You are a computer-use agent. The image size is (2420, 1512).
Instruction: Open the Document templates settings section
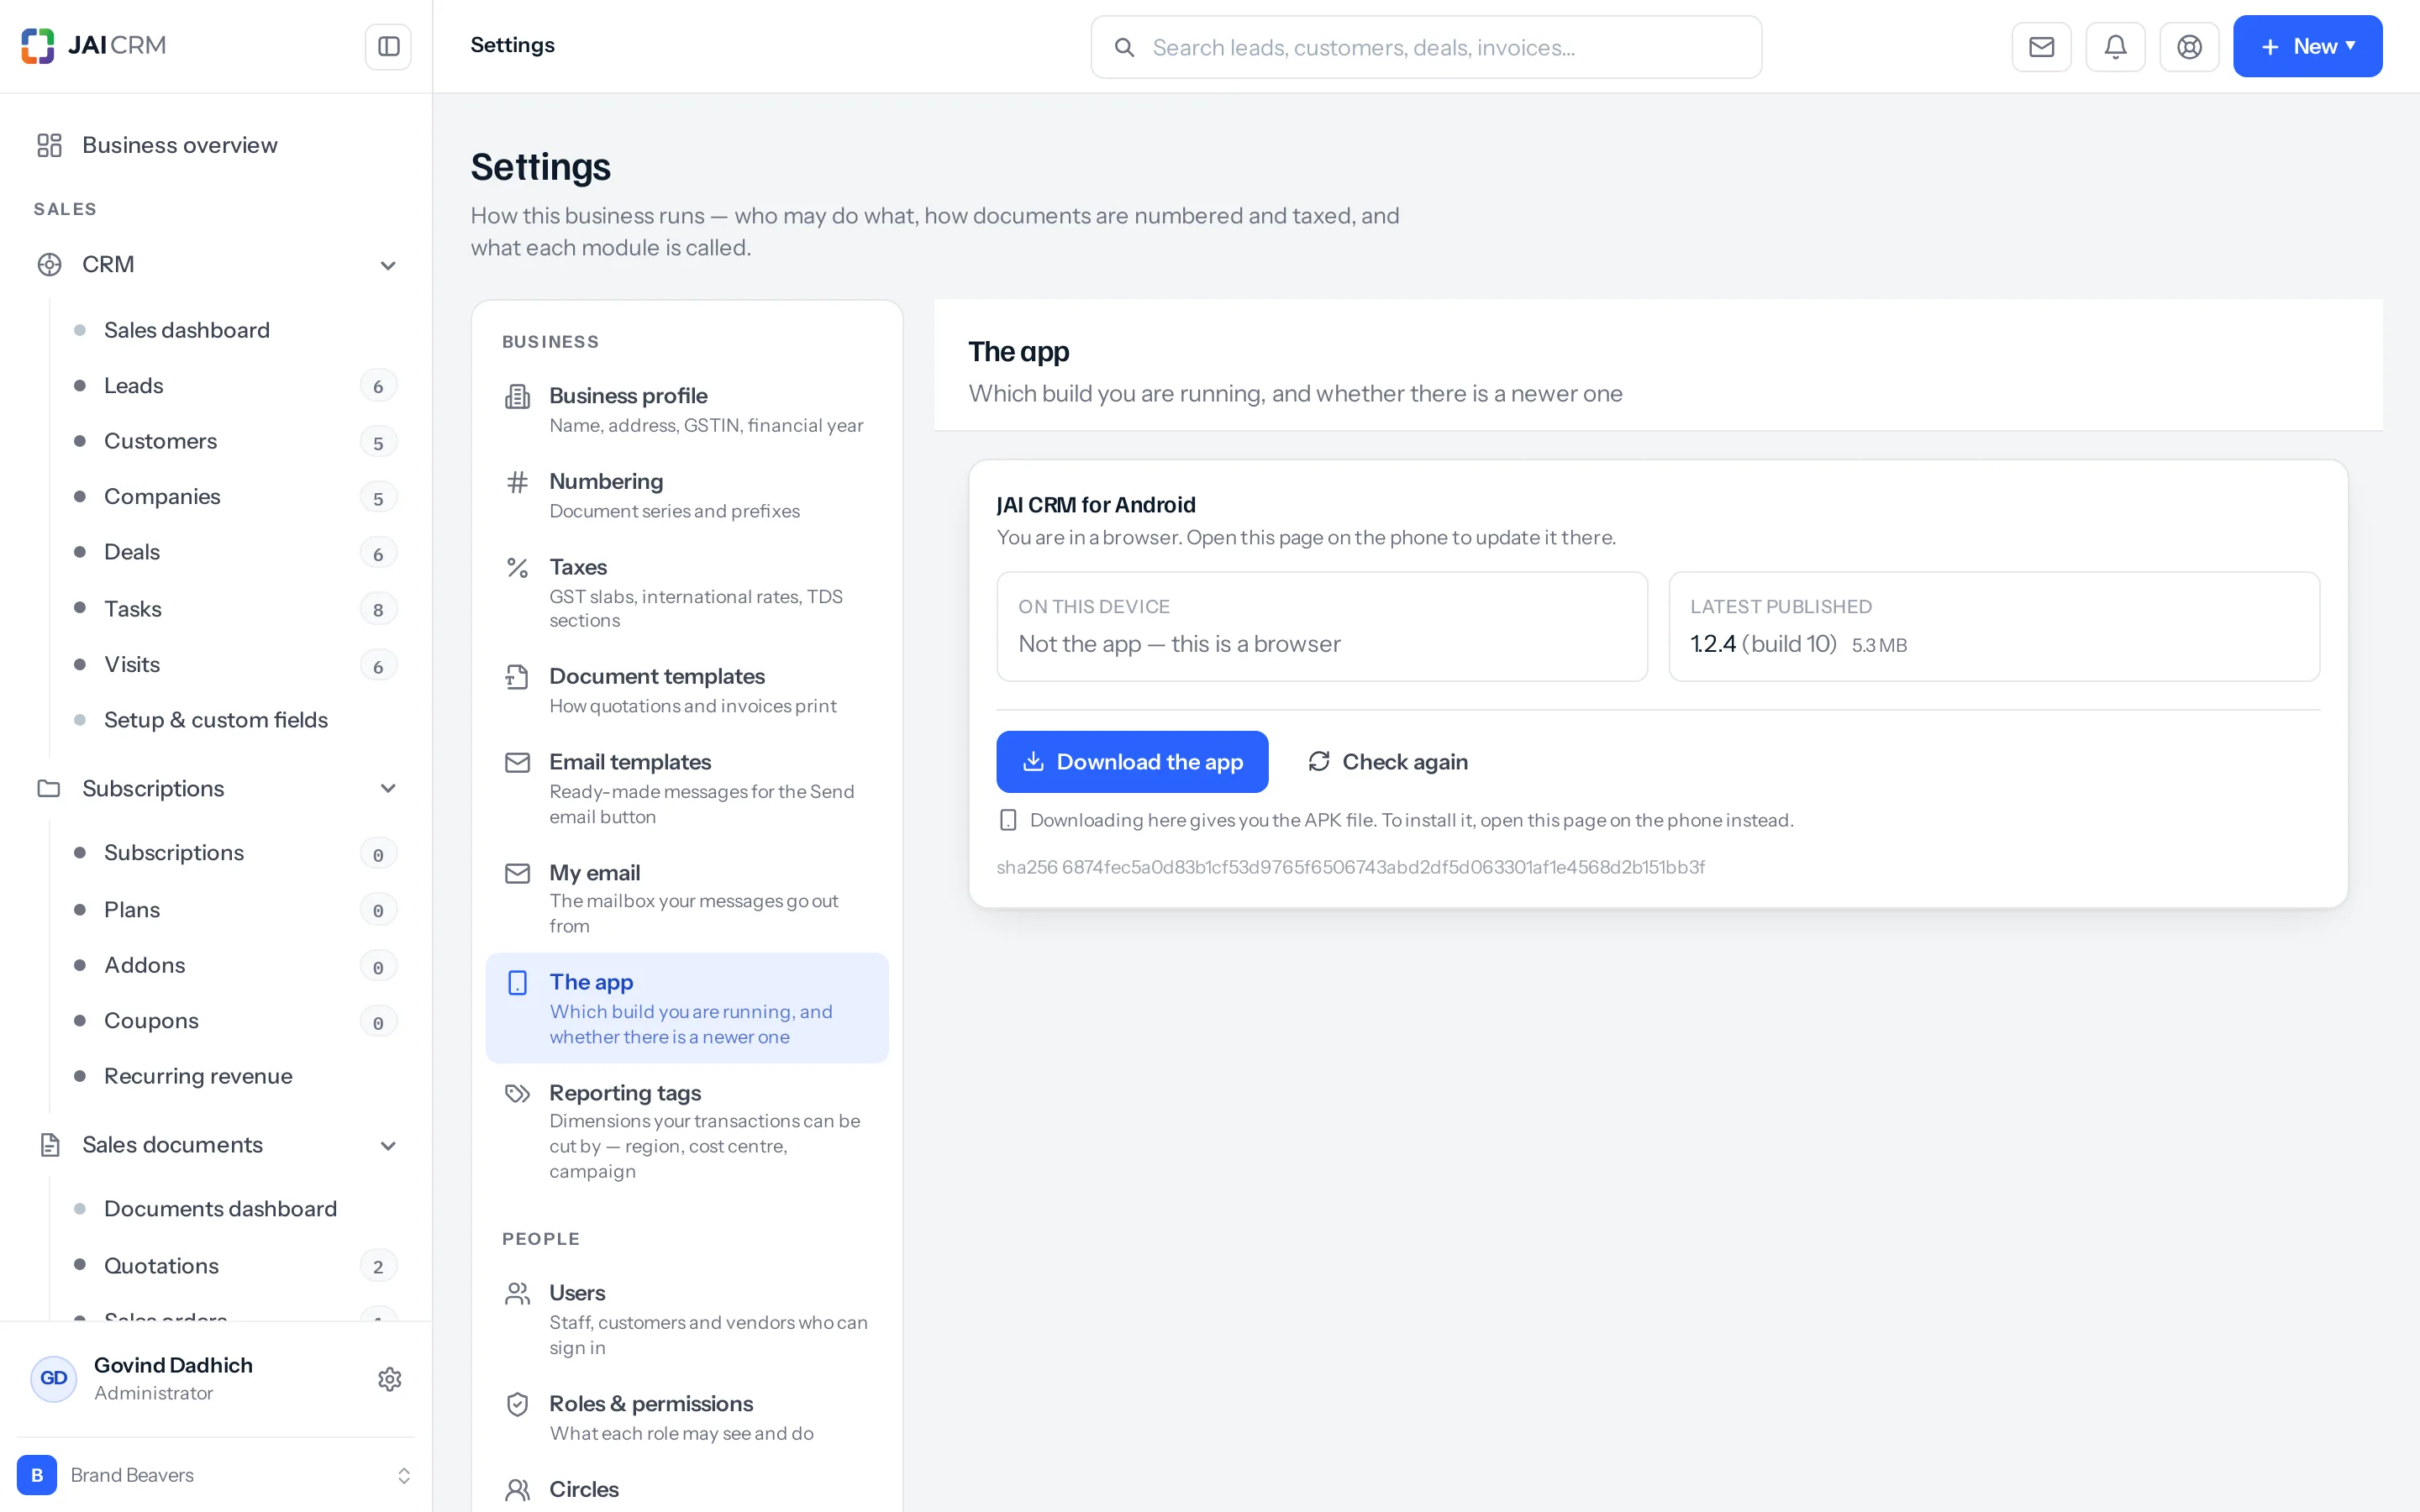[x=687, y=690]
